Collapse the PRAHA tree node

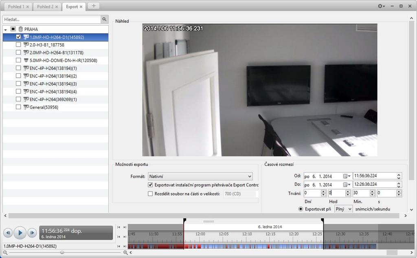point(6,30)
